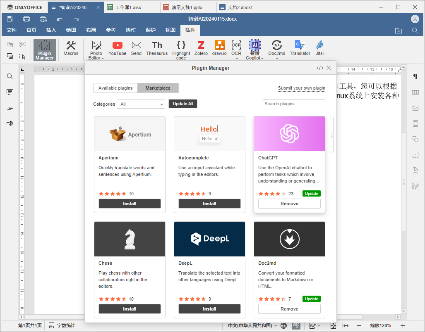Undo the last action
Viewport: 425px width, 332px height.
(60, 19)
